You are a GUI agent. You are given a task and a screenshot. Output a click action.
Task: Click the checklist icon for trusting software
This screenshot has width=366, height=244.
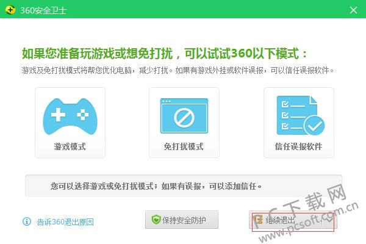tap(298, 115)
